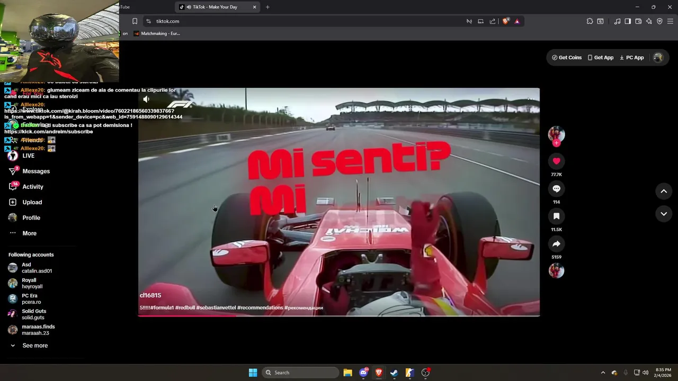Go to the previous video
This screenshot has height=381, width=678.
point(664,191)
